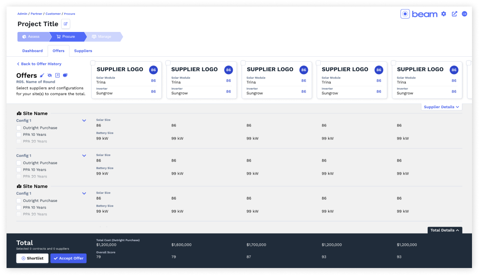Open the Suppliers tab
Viewport: 480px width, 276px height.
tap(83, 51)
